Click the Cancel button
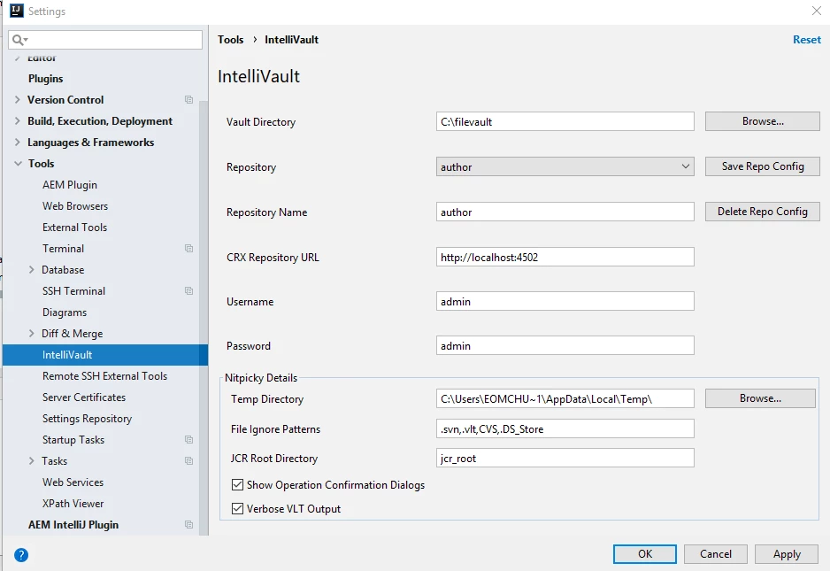 (x=716, y=554)
